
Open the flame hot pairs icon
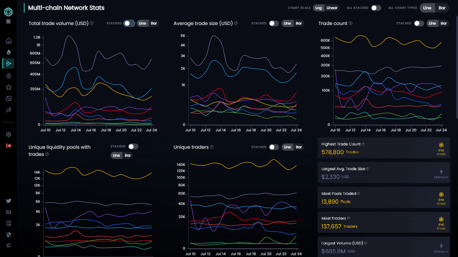[x=8, y=52]
